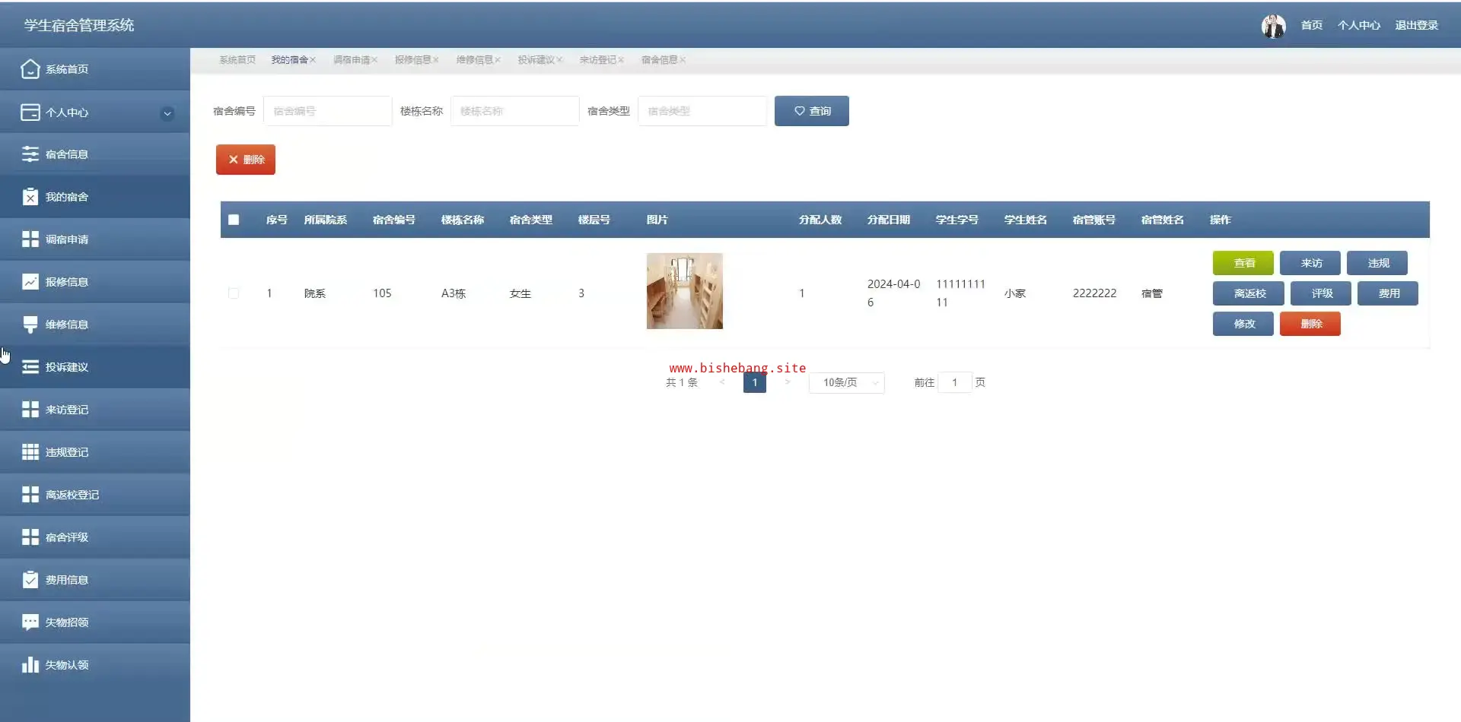Click the 投诉建议 list icon
The image size is (1461, 722).
[x=30, y=367]
